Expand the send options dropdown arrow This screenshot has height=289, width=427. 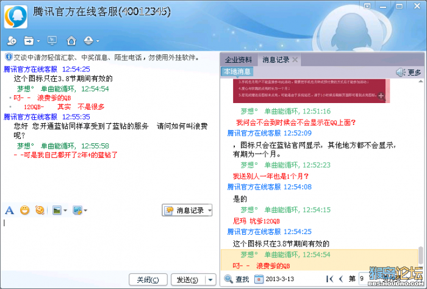(210, 279)
